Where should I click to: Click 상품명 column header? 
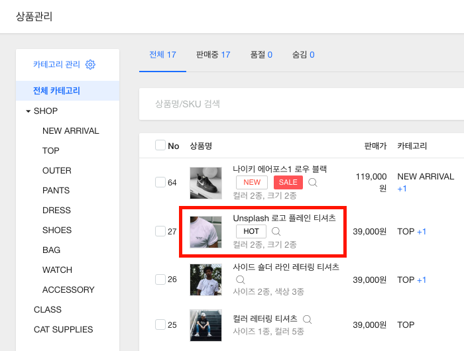(x=201, y=146)
